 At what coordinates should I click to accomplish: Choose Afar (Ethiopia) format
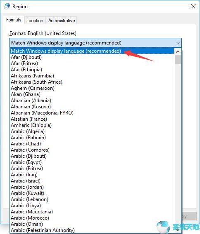(x=92, y=70)
